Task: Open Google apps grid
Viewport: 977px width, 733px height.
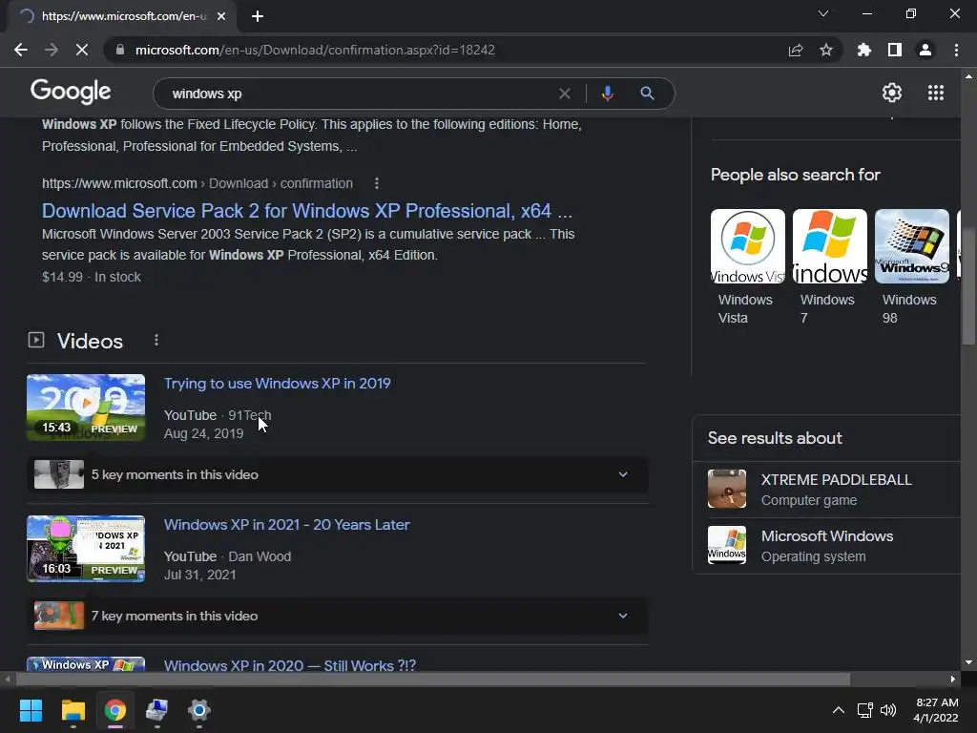Action: [x=936, y=93]
